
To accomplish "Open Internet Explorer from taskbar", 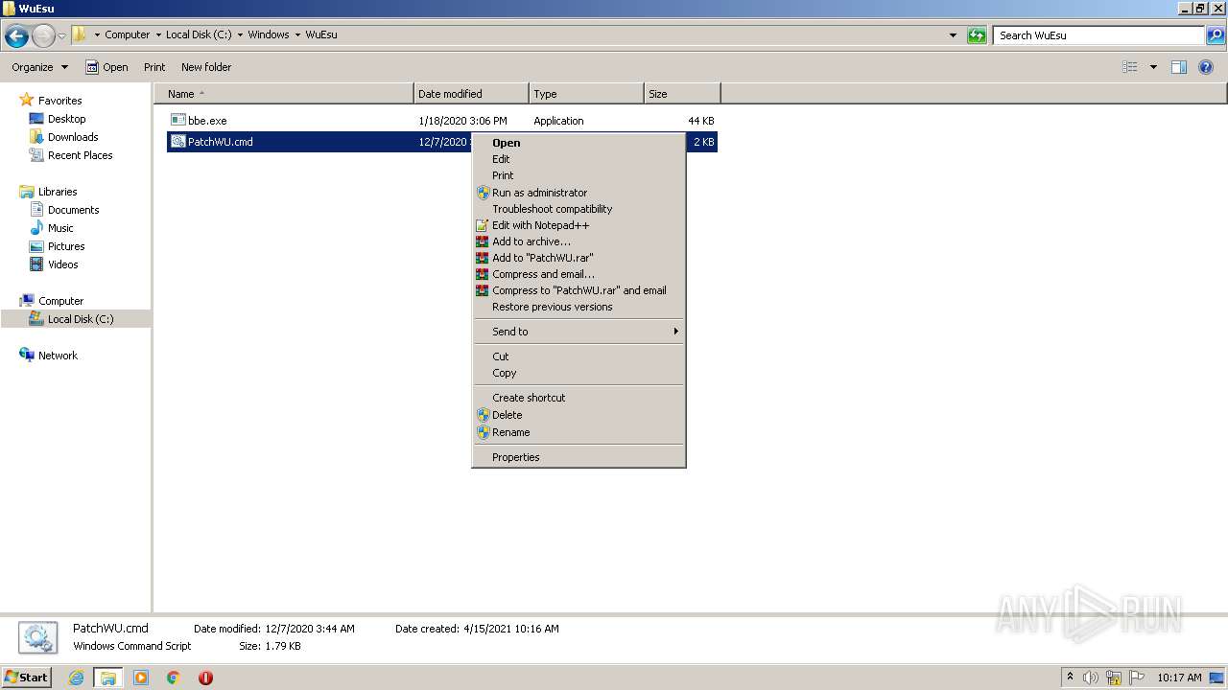I will (77, 678).
